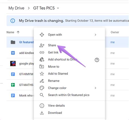Expand the Change color submenu arrow
129x120 pixels.
[95, 88]
